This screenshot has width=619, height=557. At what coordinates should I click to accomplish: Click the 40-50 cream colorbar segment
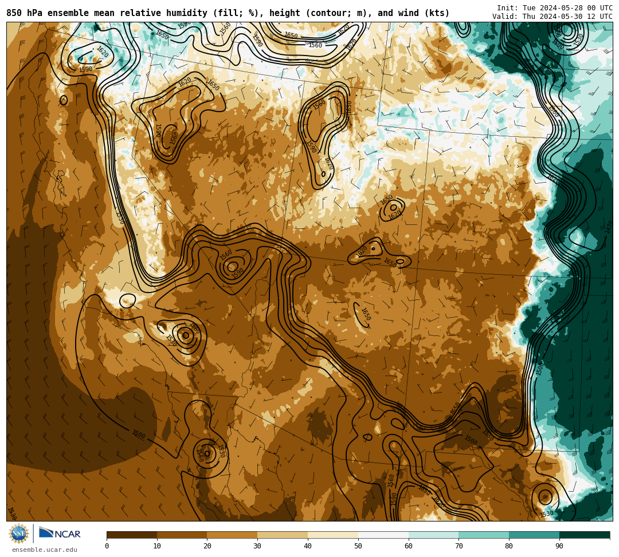pos(333,535)
